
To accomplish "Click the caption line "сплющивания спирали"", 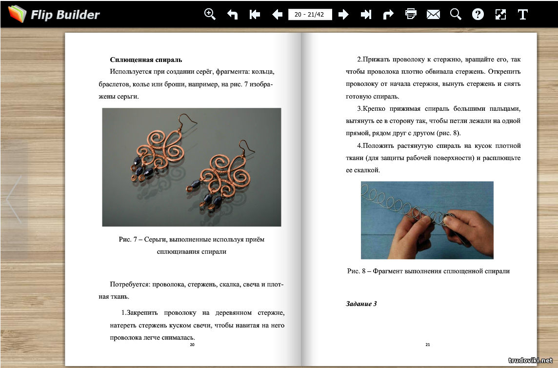I will click(x=192, y=251).
